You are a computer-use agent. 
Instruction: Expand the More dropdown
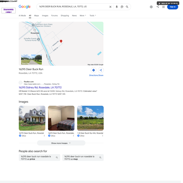(83, 16)
